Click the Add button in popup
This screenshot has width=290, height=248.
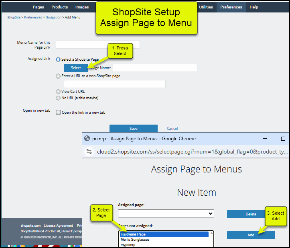pos(251,235)
